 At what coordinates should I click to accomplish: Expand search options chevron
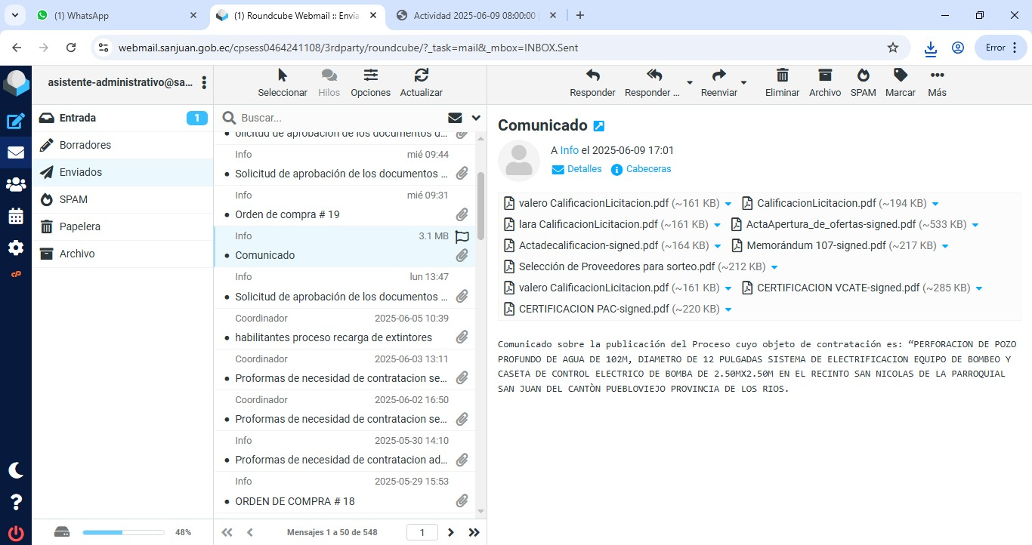[x=476, y=118]
